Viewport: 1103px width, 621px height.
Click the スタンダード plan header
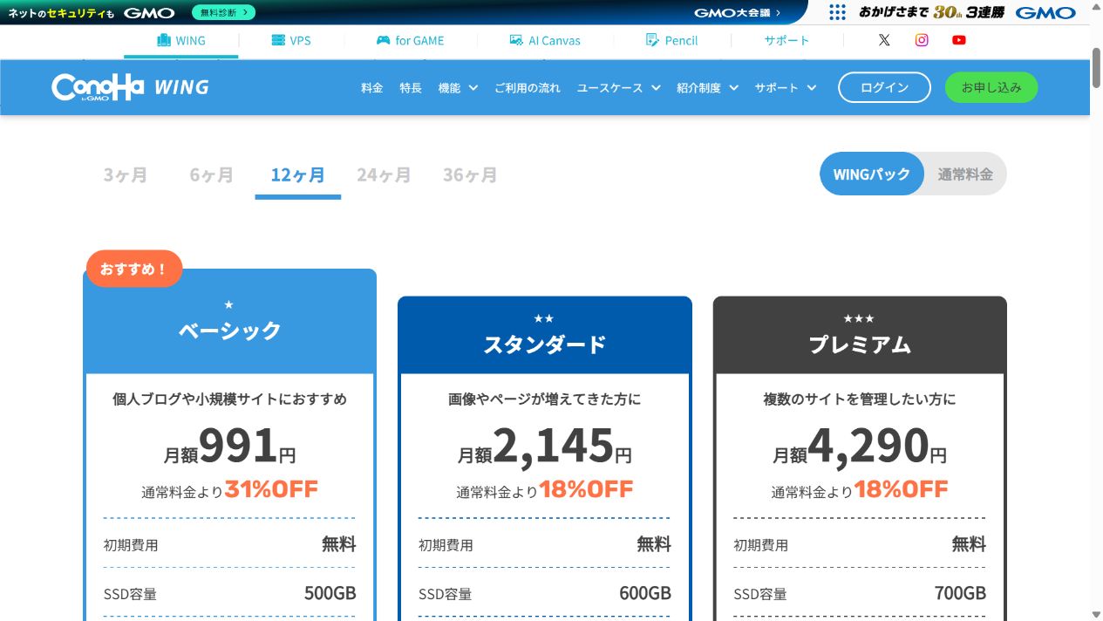(545, 337)
